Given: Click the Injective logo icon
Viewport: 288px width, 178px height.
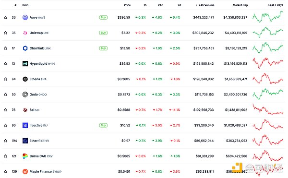Looking at the screenshot, I should pyautogui.click(x=25, y=125).
